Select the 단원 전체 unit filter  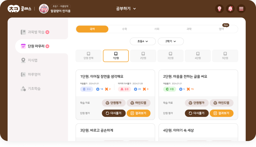[89, 56]
